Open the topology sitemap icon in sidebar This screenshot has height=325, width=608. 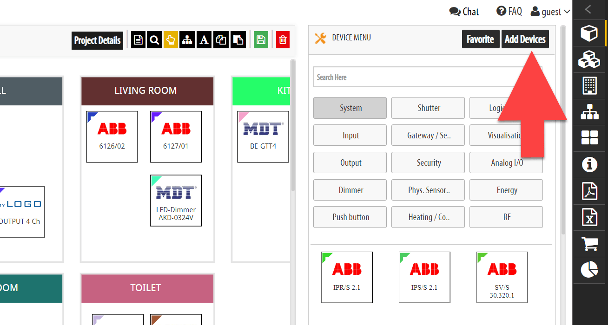tap(590, 112)
